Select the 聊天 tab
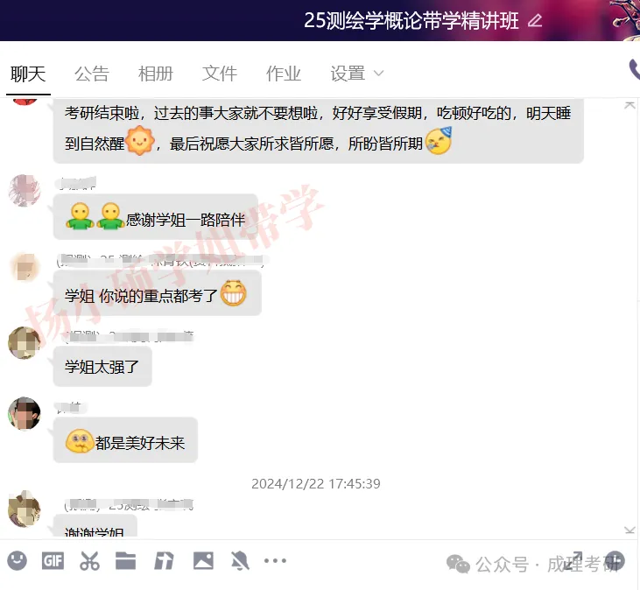Screen dimensions: 640x590 point(28,74)
